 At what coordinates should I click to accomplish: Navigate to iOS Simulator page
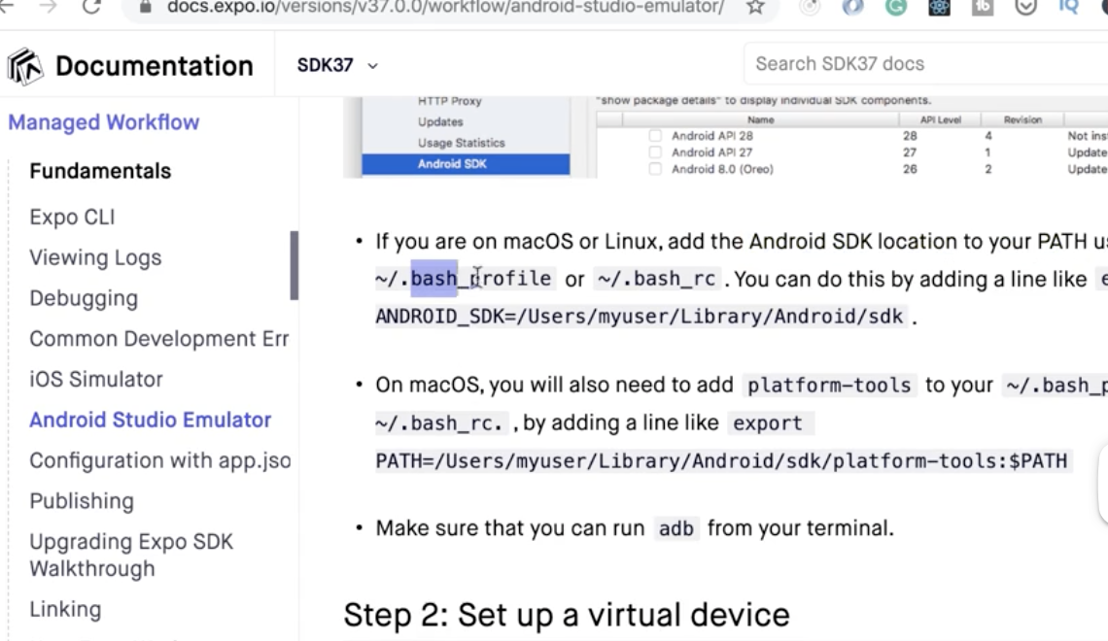[96, 379]
